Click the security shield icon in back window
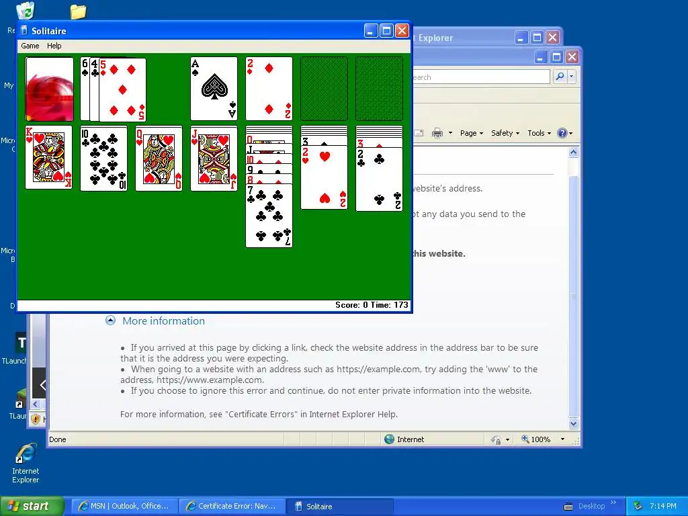The width and height of the screenshot is (688, 516). [x=36, y=419]
